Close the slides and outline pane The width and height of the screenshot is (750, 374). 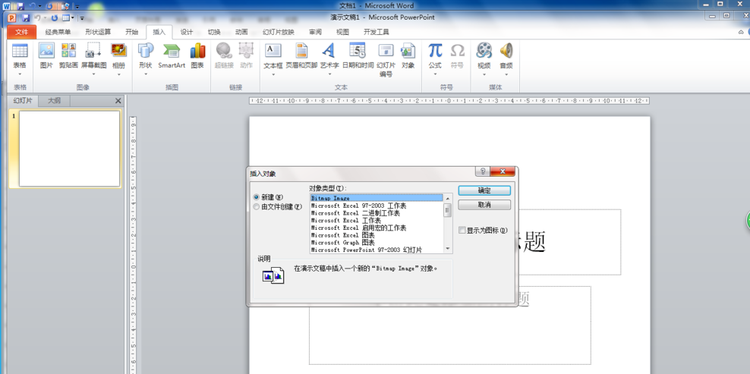point(118,101)
